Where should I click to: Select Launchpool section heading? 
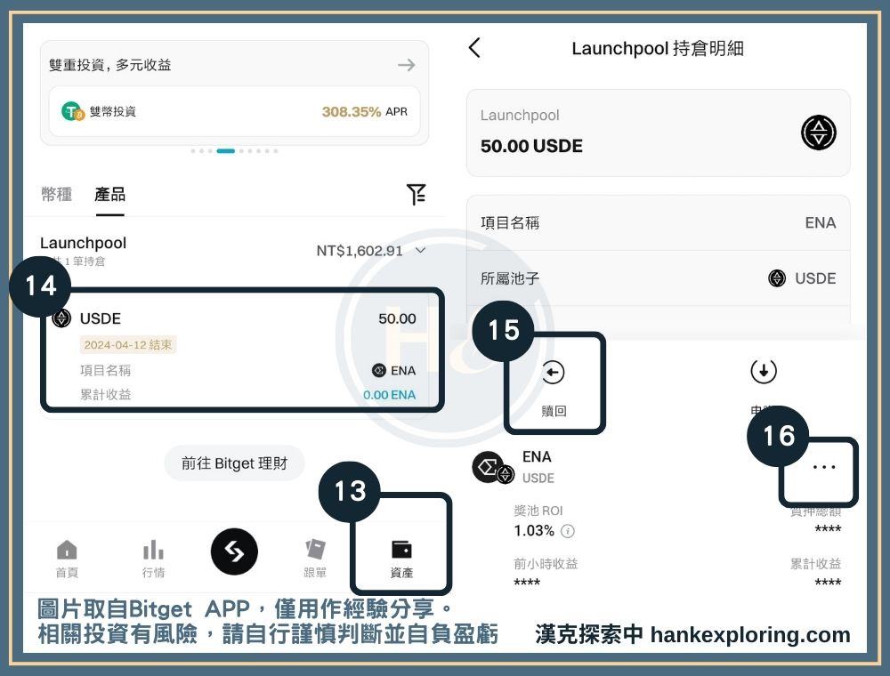(x=83, y=243)
